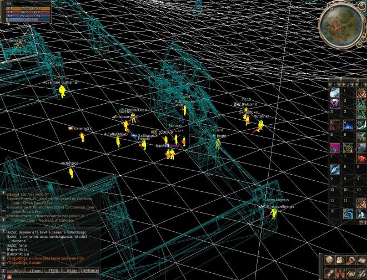Viewport: 367px width, 280px height.
Task: Click the third icon in the top menu row
Action: (351, 260)
